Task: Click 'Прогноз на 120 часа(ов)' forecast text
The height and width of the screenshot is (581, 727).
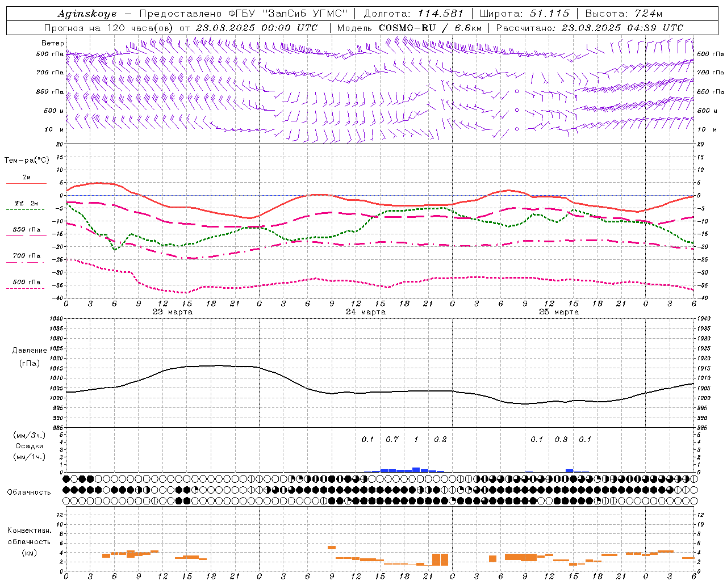Action: [x=110, y=28]
